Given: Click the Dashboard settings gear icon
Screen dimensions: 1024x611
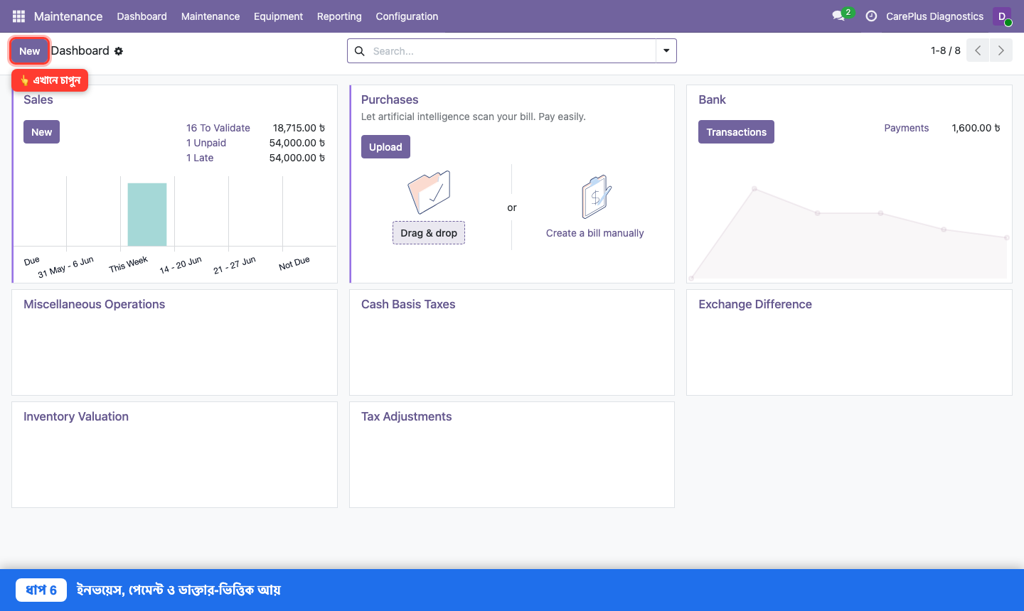Looking at the screenshot, I should [119, 51].
